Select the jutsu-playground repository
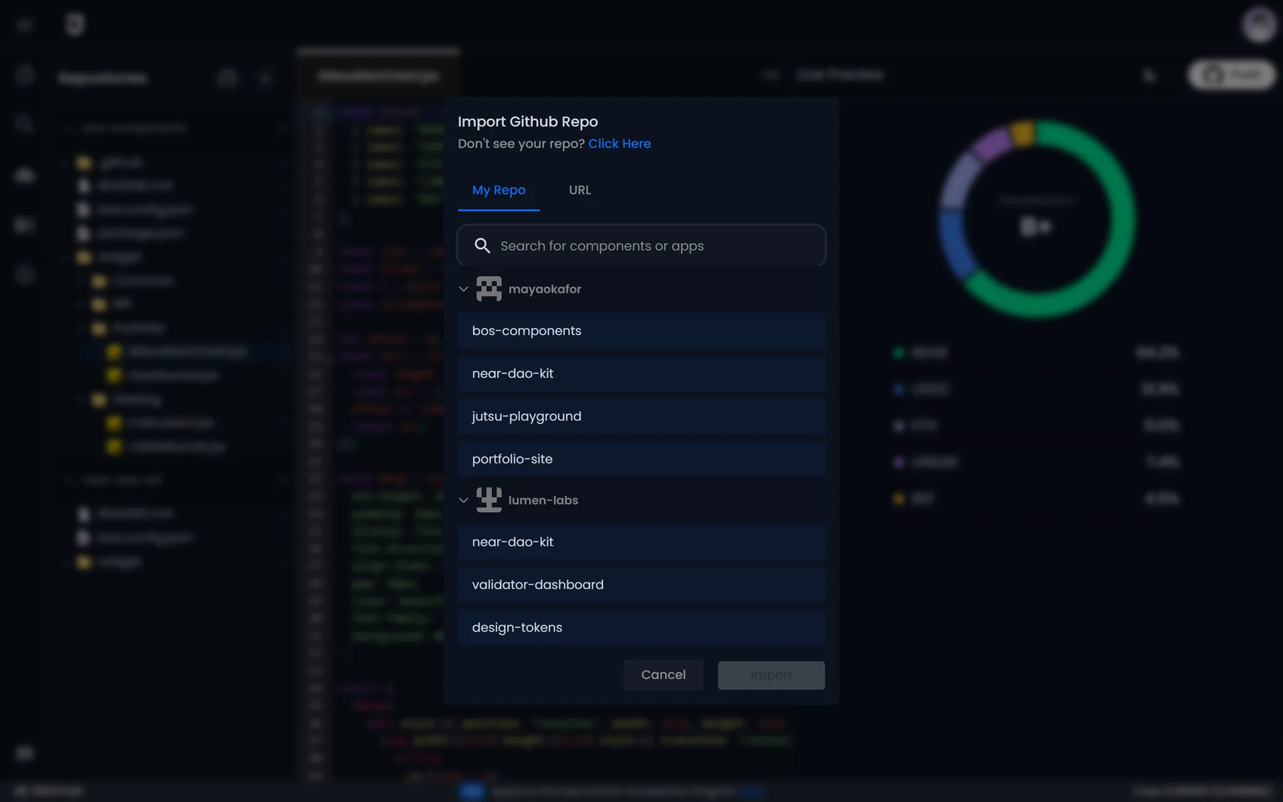This screenshot has width=1283, height=802. pos(641,416)
